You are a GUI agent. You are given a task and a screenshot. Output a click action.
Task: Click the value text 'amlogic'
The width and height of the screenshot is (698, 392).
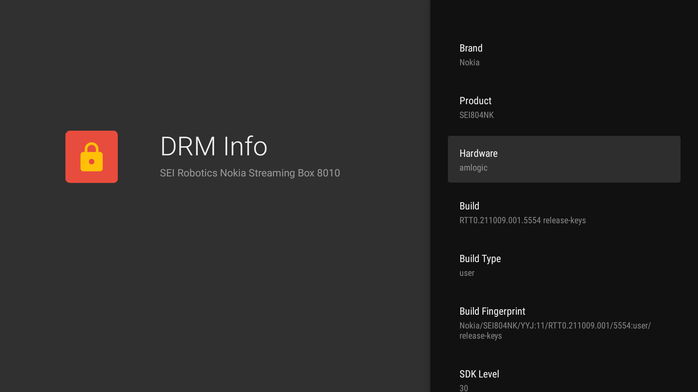coord(473,168)
